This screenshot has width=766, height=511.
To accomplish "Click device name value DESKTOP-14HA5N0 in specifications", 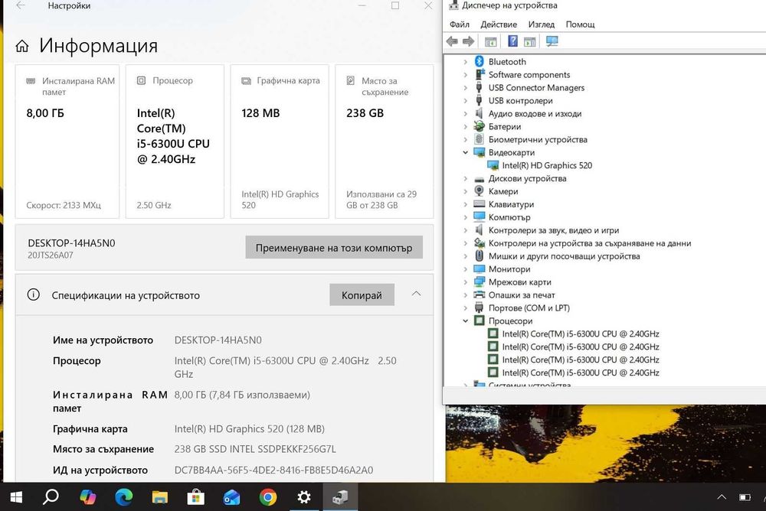I will click(x=218, y=340).
